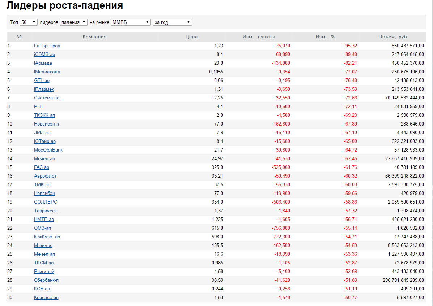Click the М.видео link

43,246
